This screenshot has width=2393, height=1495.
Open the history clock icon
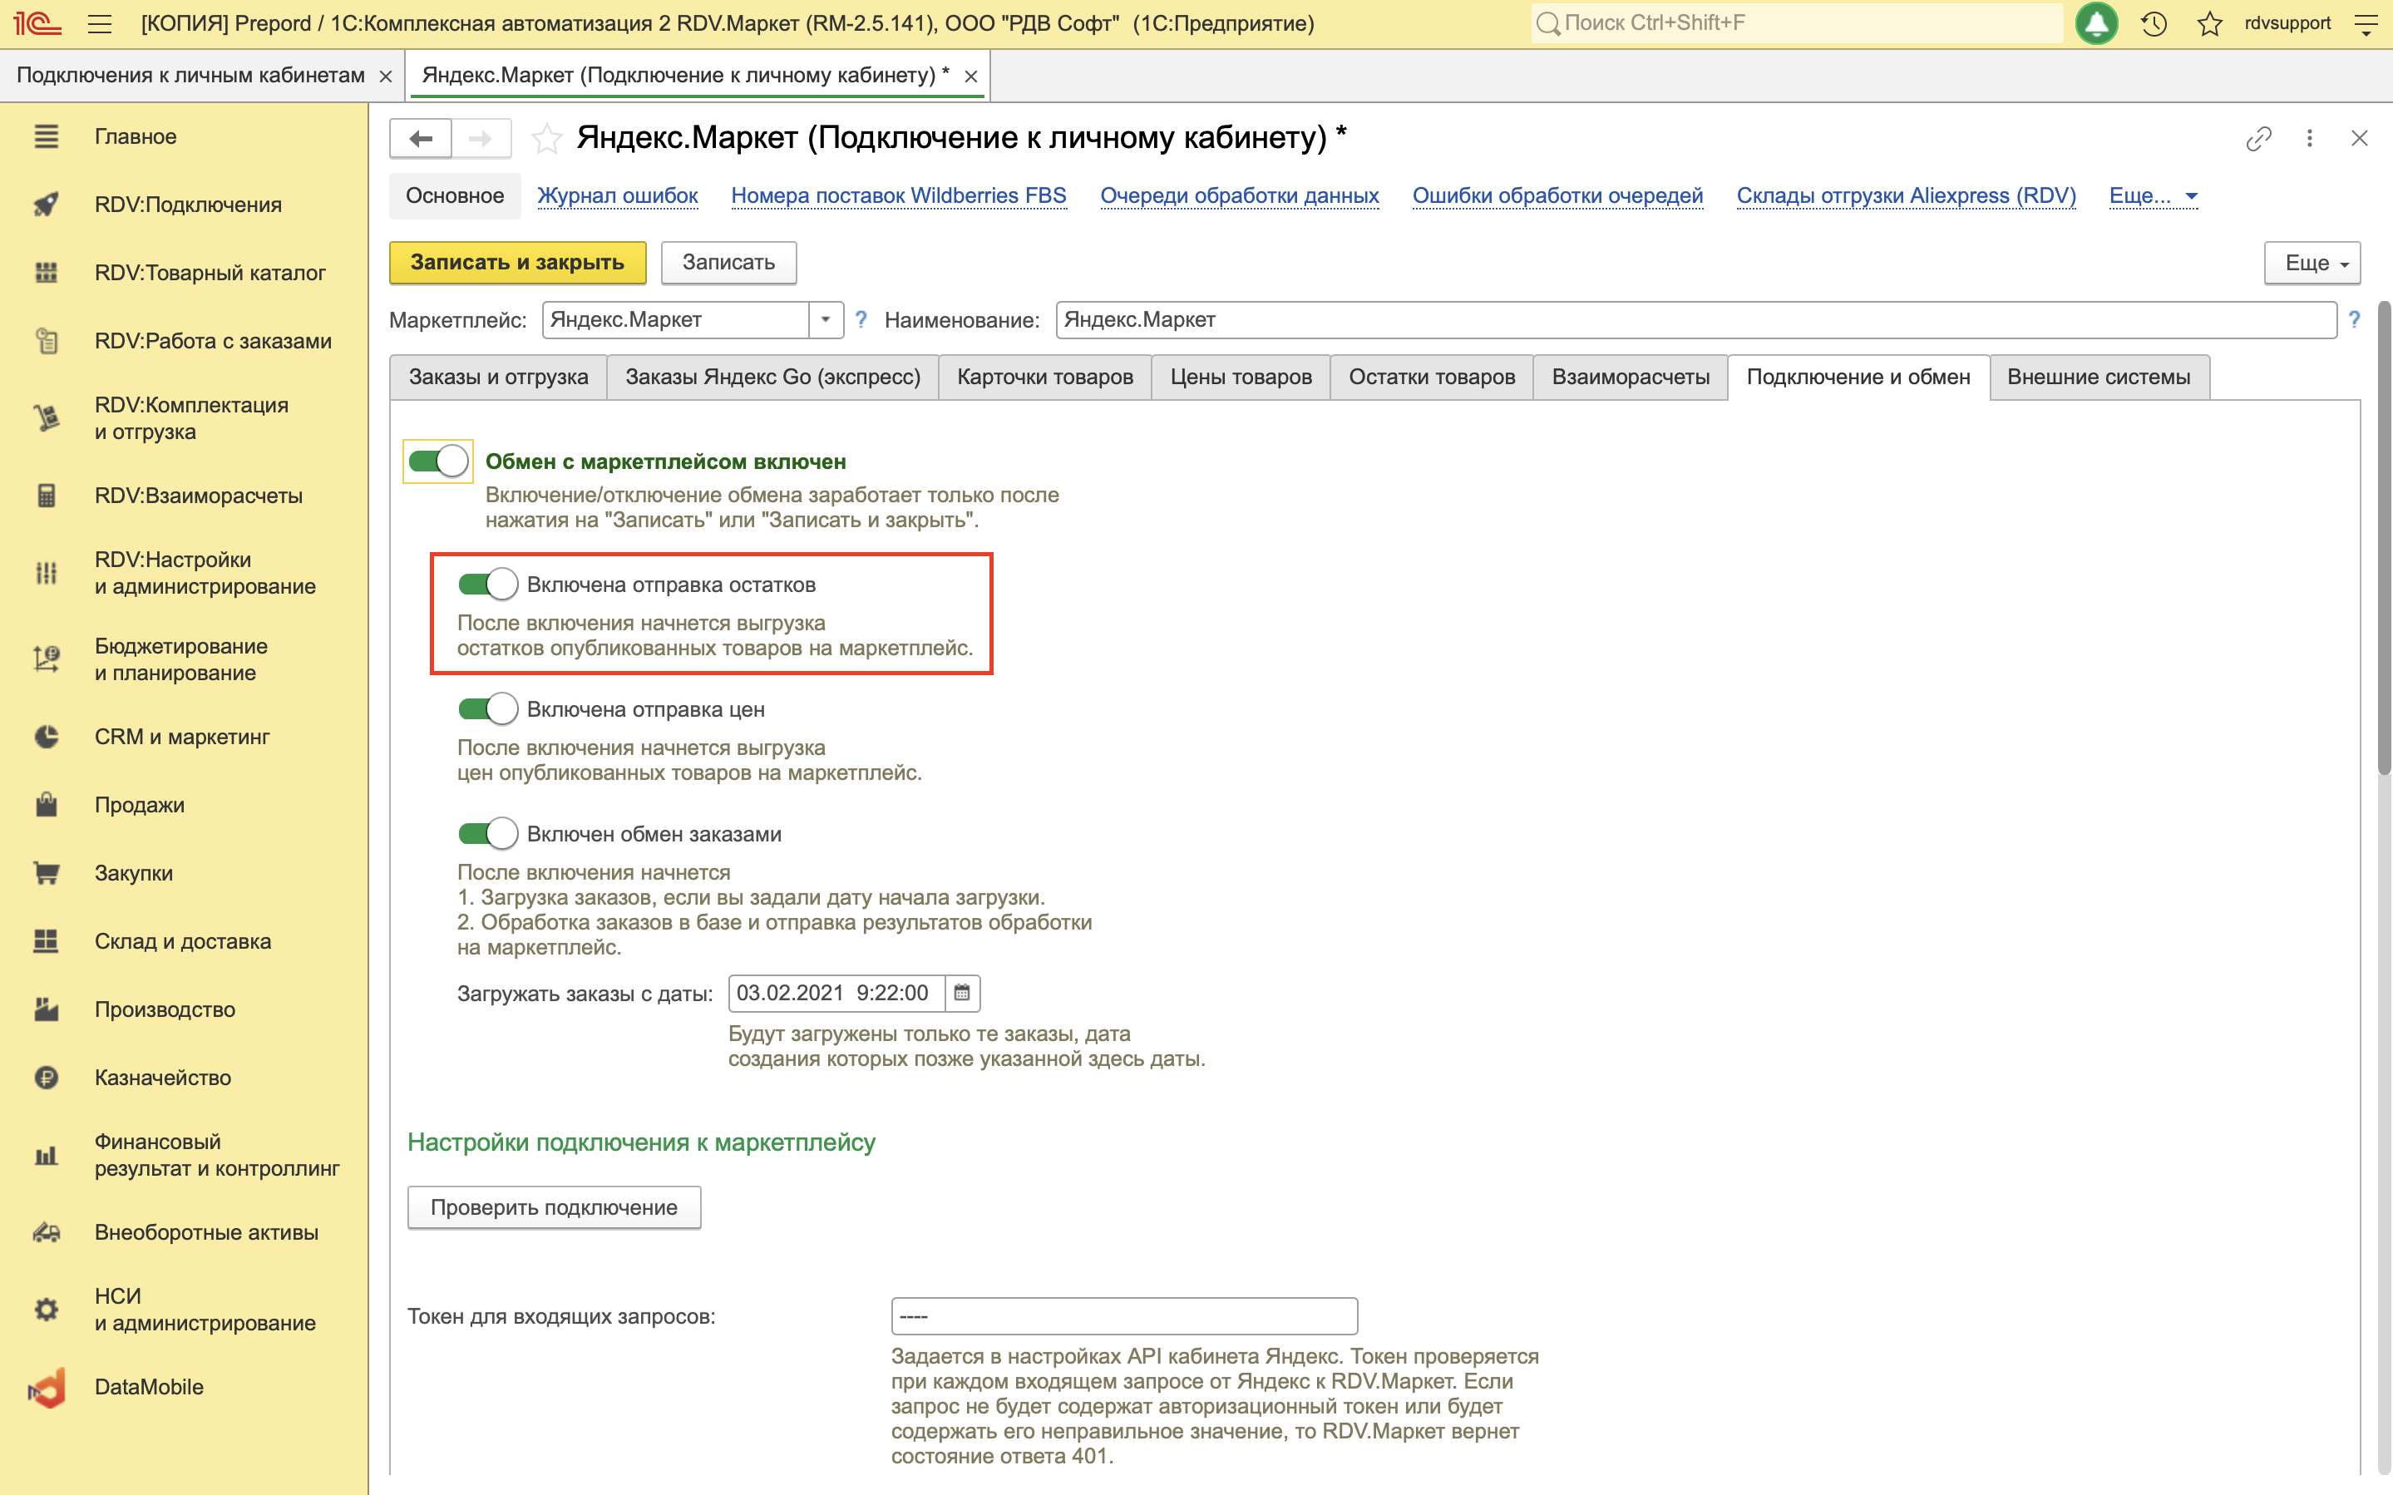2154,24
